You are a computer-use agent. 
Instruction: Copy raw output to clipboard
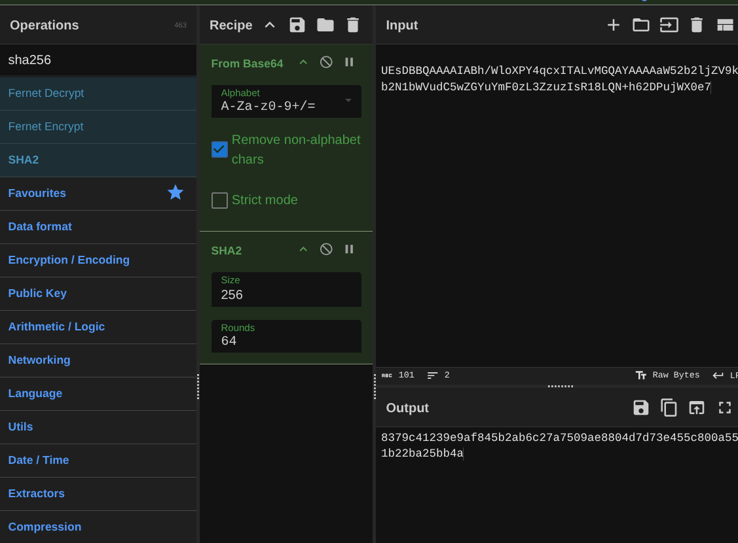pos(668,408)
